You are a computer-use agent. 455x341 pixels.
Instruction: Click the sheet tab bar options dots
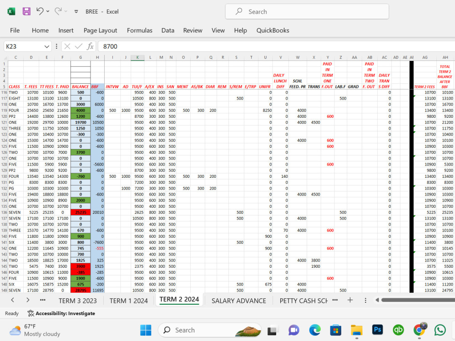click(365, 301)
